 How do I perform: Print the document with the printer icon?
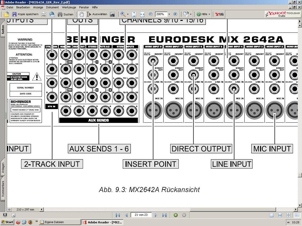(x=44, y=14)
